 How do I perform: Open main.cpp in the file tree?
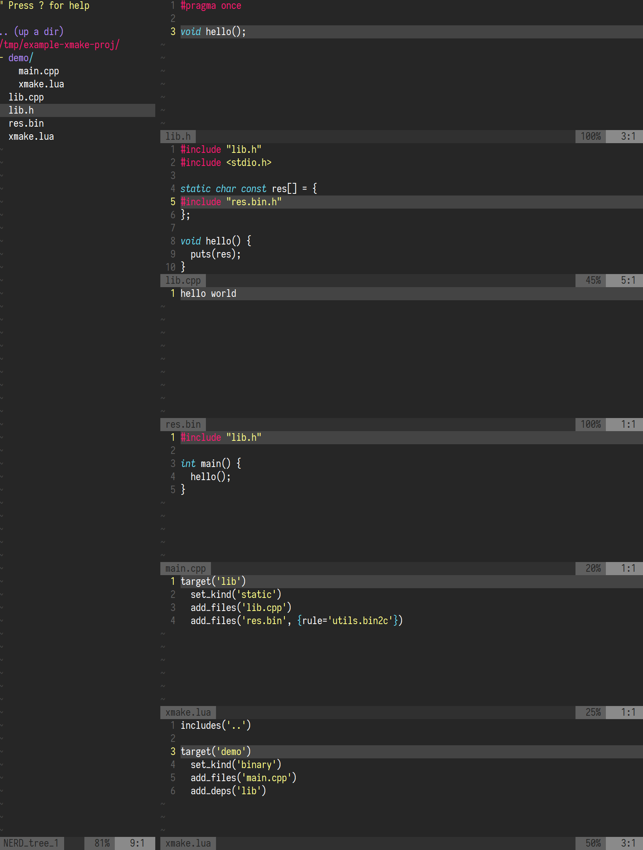pyautogui.click(x=39, y=71)
